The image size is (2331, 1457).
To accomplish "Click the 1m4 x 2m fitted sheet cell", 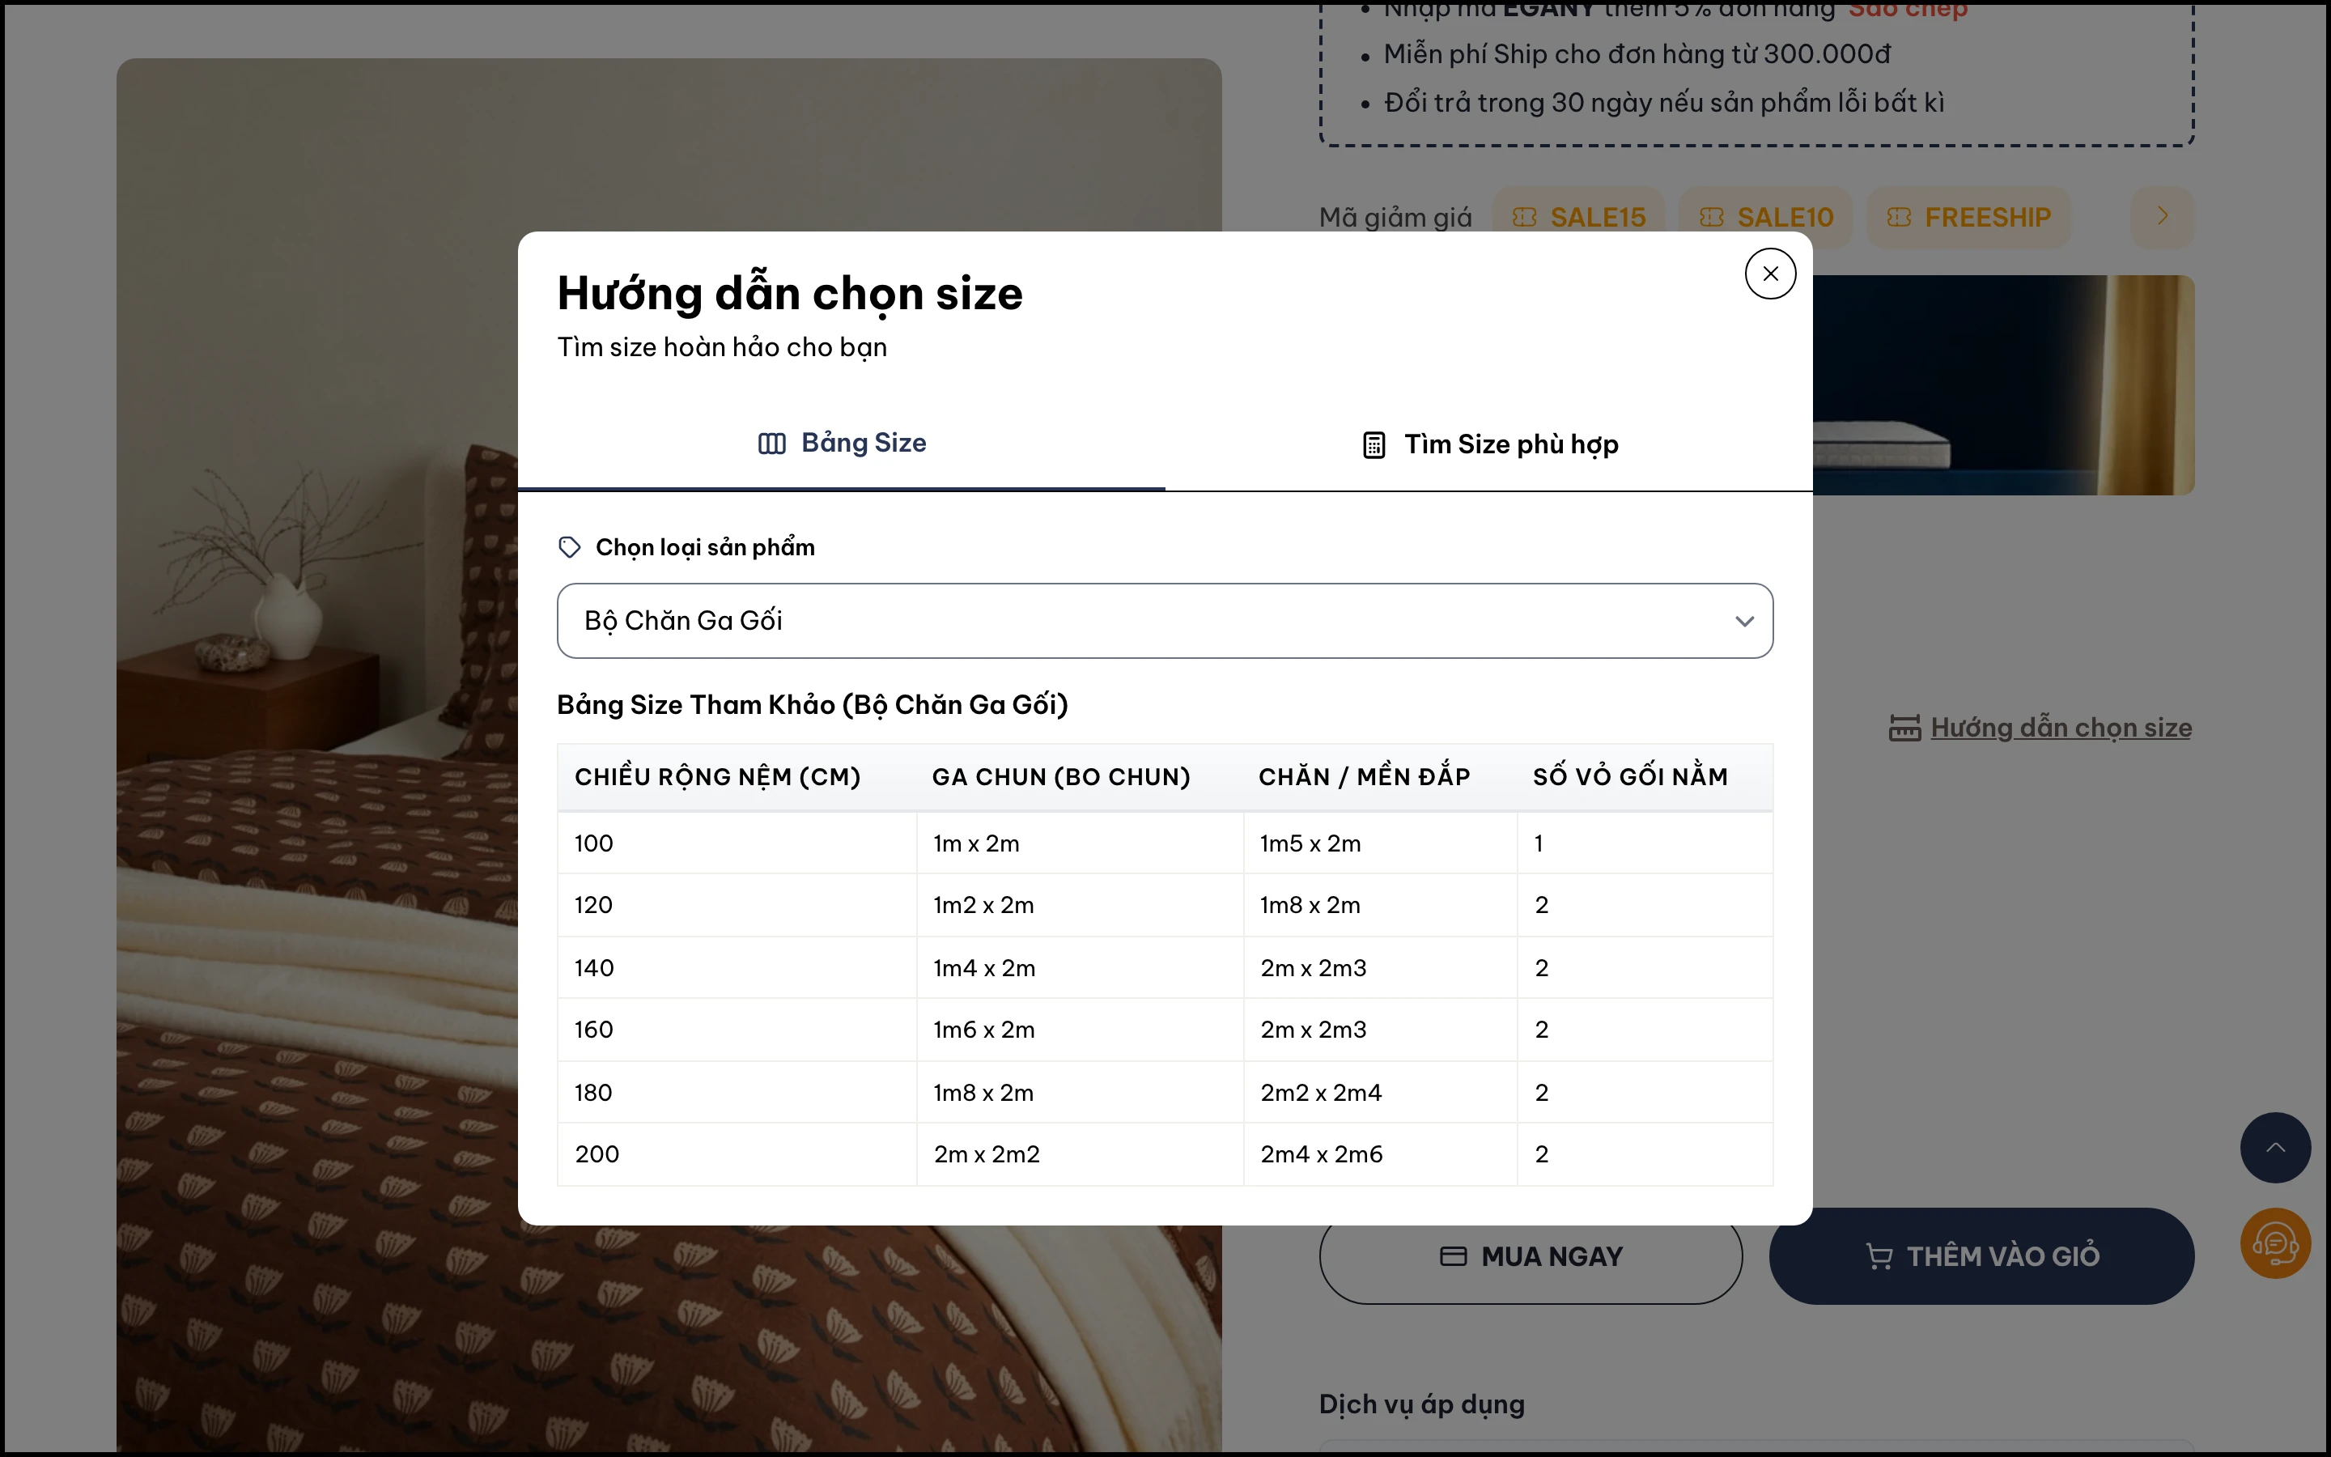I will (1080, 967).
